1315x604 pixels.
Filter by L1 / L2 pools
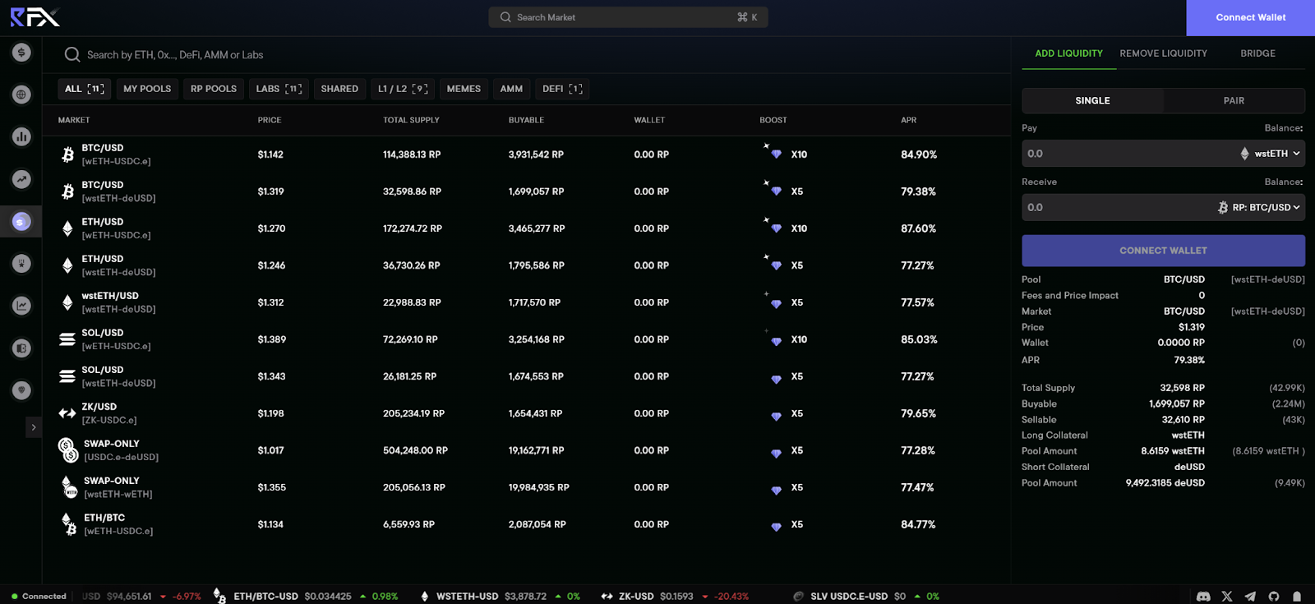(x=403, y=89)
